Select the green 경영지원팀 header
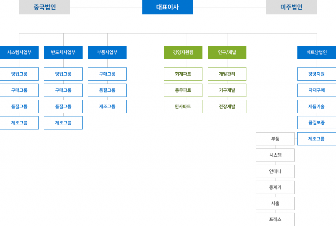This screenshot has height=226, width=336. (x=183, y=52)
